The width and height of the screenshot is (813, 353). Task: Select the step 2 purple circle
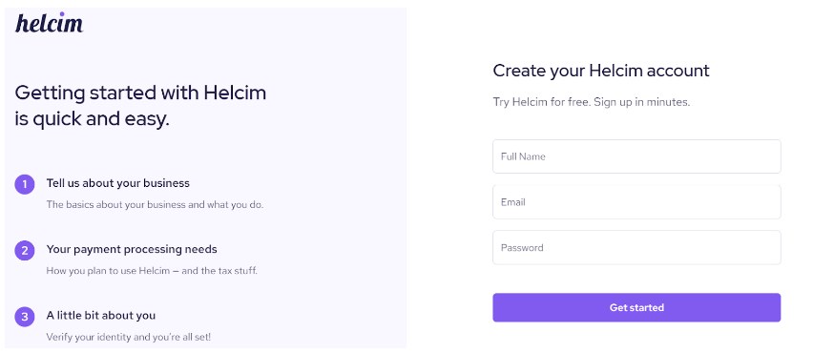tap(25, 250)
